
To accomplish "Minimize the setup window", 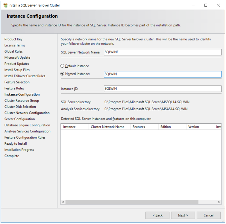I will 193,5.
